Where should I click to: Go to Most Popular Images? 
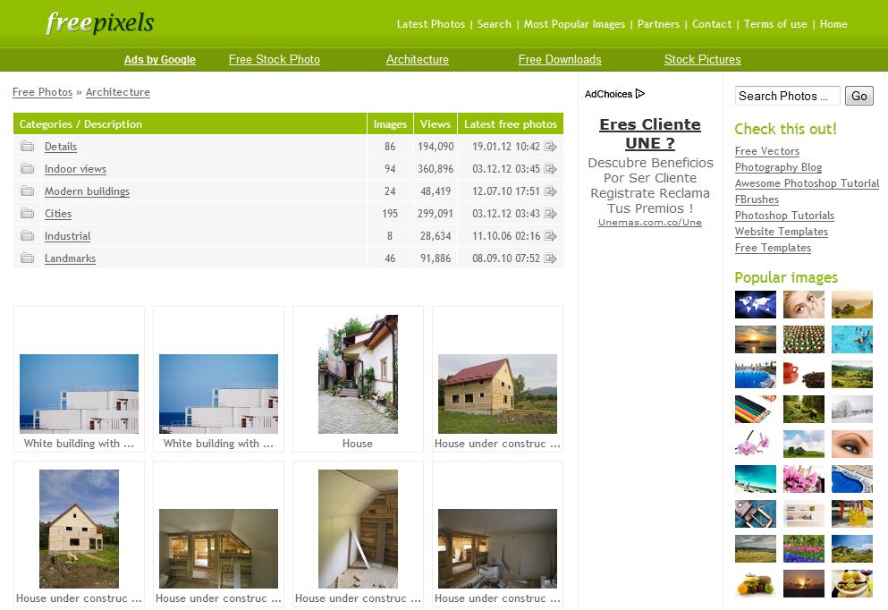pyautogui.click(x=574, y=24)
